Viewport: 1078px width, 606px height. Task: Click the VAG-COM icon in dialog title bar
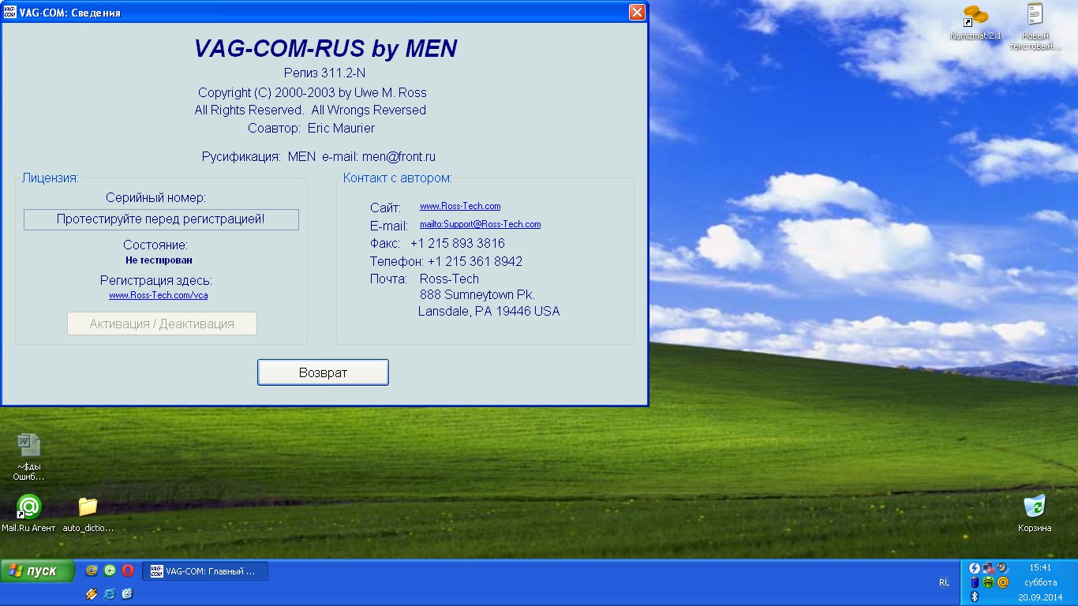(10, 13)
